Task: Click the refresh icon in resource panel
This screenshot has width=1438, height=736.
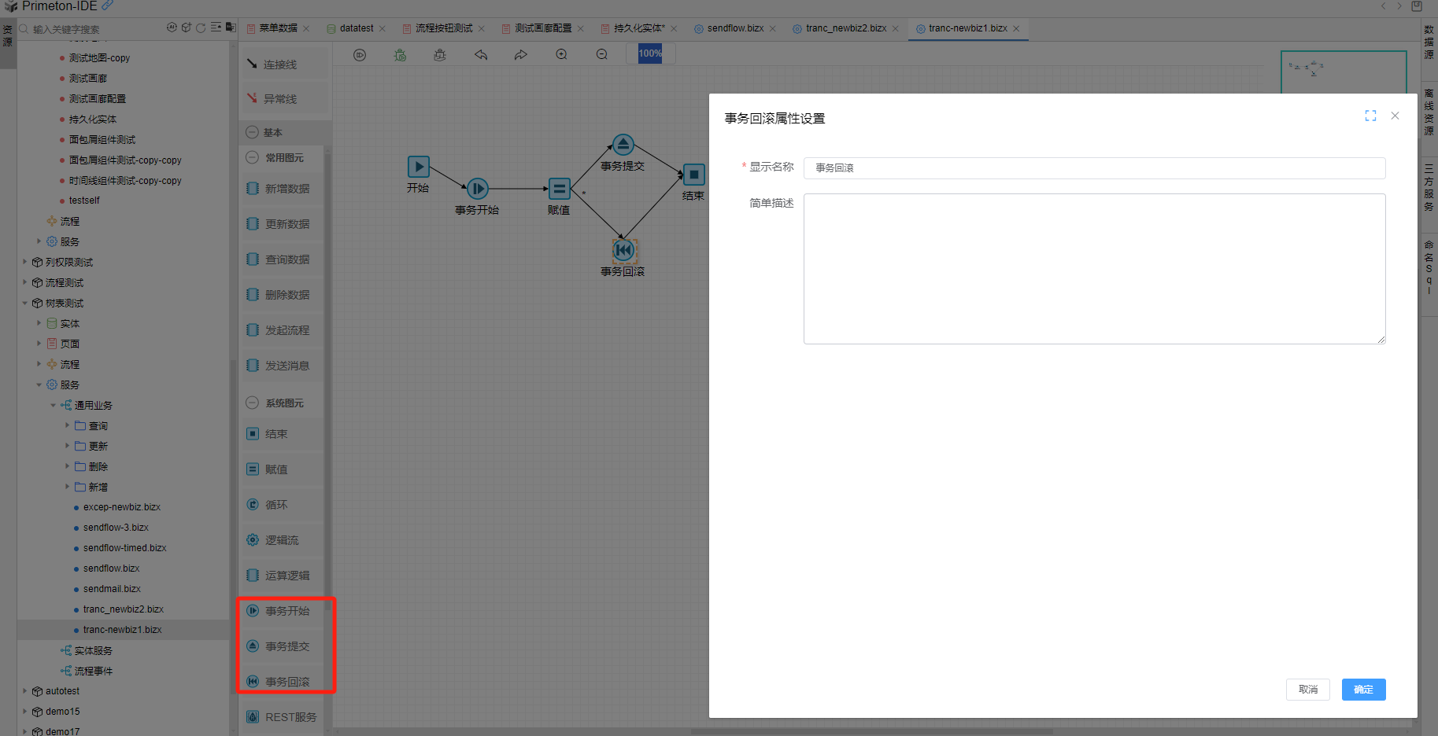Action: click(201, 28)
